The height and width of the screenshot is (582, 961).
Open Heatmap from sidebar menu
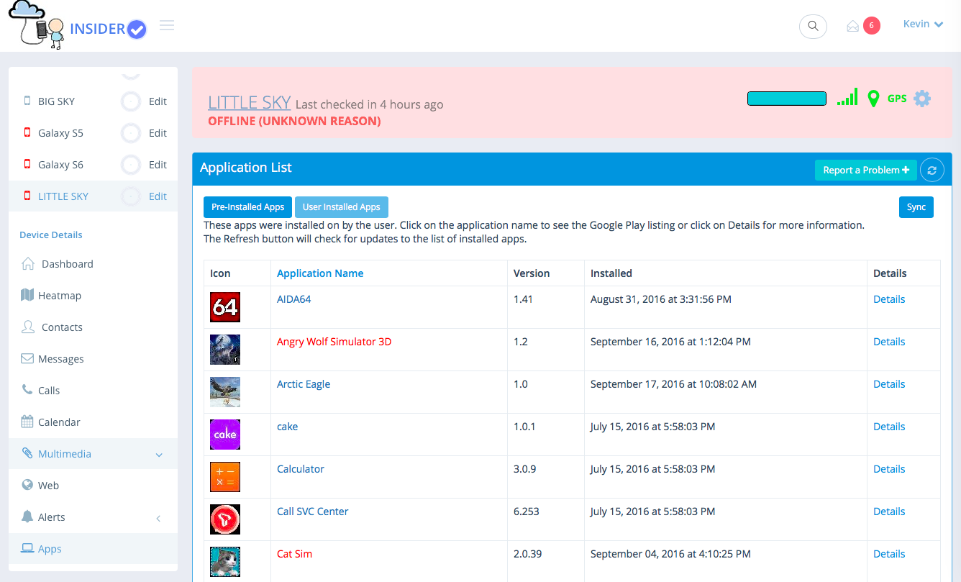(60, 296)
